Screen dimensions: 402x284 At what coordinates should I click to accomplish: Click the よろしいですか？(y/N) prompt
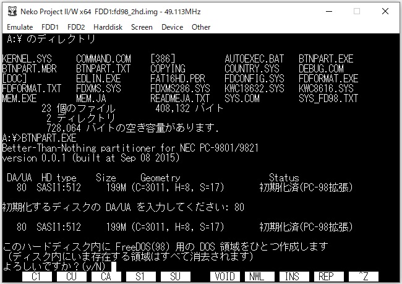point(54,267)
